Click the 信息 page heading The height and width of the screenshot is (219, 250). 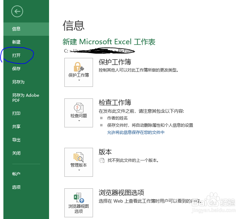(74, 26)
